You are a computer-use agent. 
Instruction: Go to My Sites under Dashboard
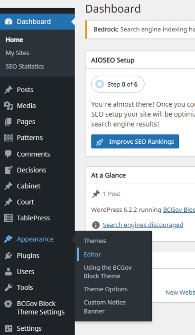click(x=18, y=53)
